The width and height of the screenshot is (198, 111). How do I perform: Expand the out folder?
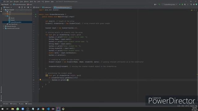pos(5,14)
